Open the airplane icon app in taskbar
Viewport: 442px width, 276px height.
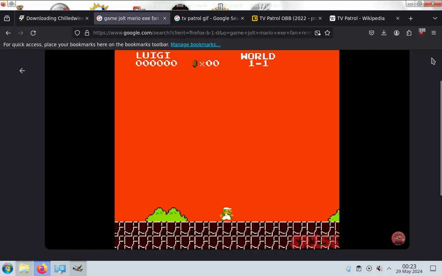click(x=78, y=268)
